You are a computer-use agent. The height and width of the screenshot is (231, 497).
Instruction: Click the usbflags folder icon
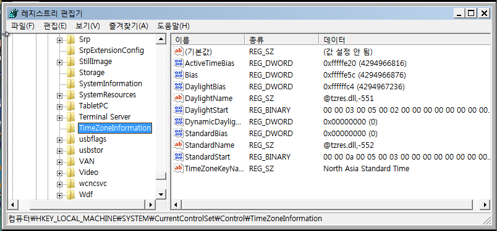coord(70,139)
